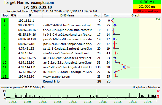The width and height of the screenshot is (162, 105).
Task: Click DNS name www.example.com in hop 13
Action: 56,76
